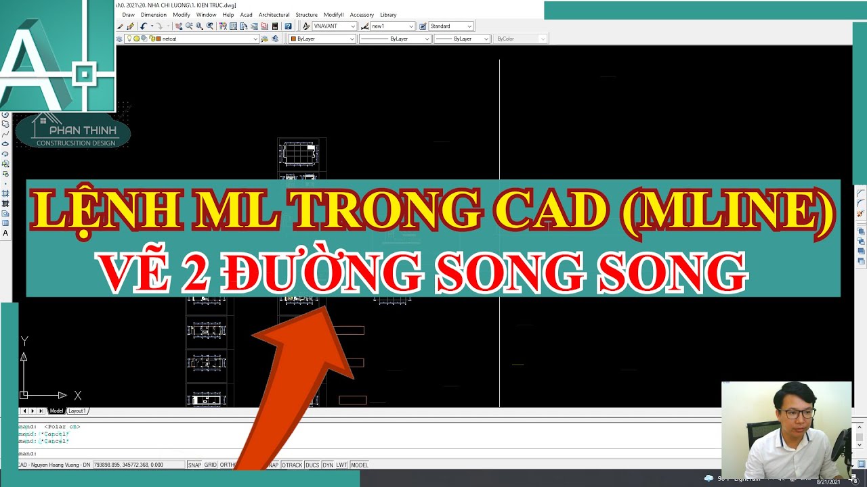Toggle DYN dynamic input
The width and height of the screenshot is (867, 487).
328,465
